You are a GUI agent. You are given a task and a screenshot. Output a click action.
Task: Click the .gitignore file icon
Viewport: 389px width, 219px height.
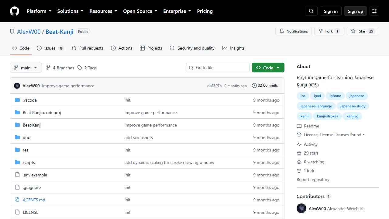(17, 187)
